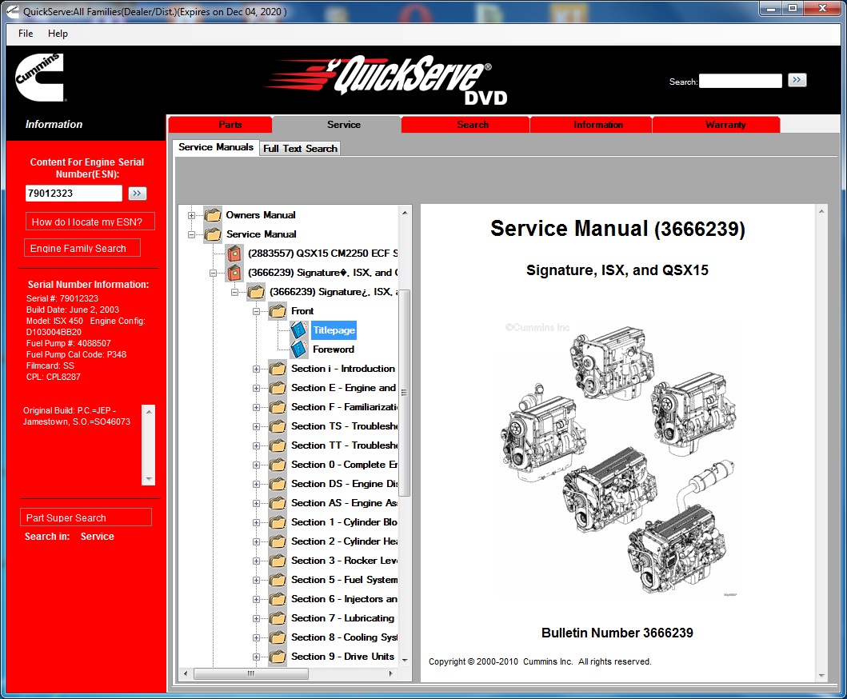Click the Section TT folder icon
This screenshot has height=699, width=847.
coord(277,445)
